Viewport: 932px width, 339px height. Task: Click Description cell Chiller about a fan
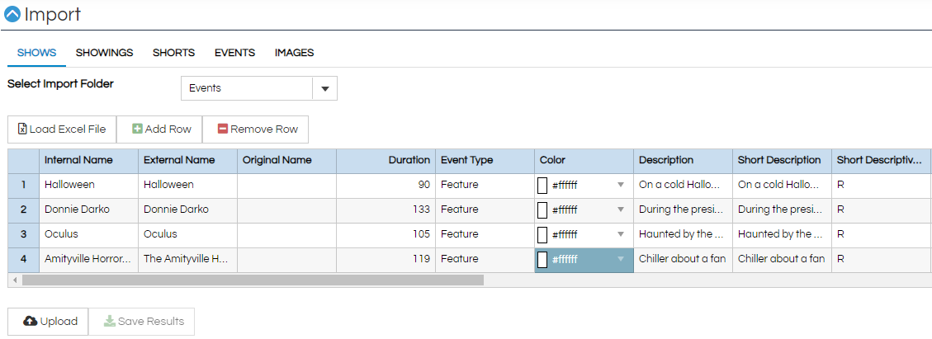(683, 259)
